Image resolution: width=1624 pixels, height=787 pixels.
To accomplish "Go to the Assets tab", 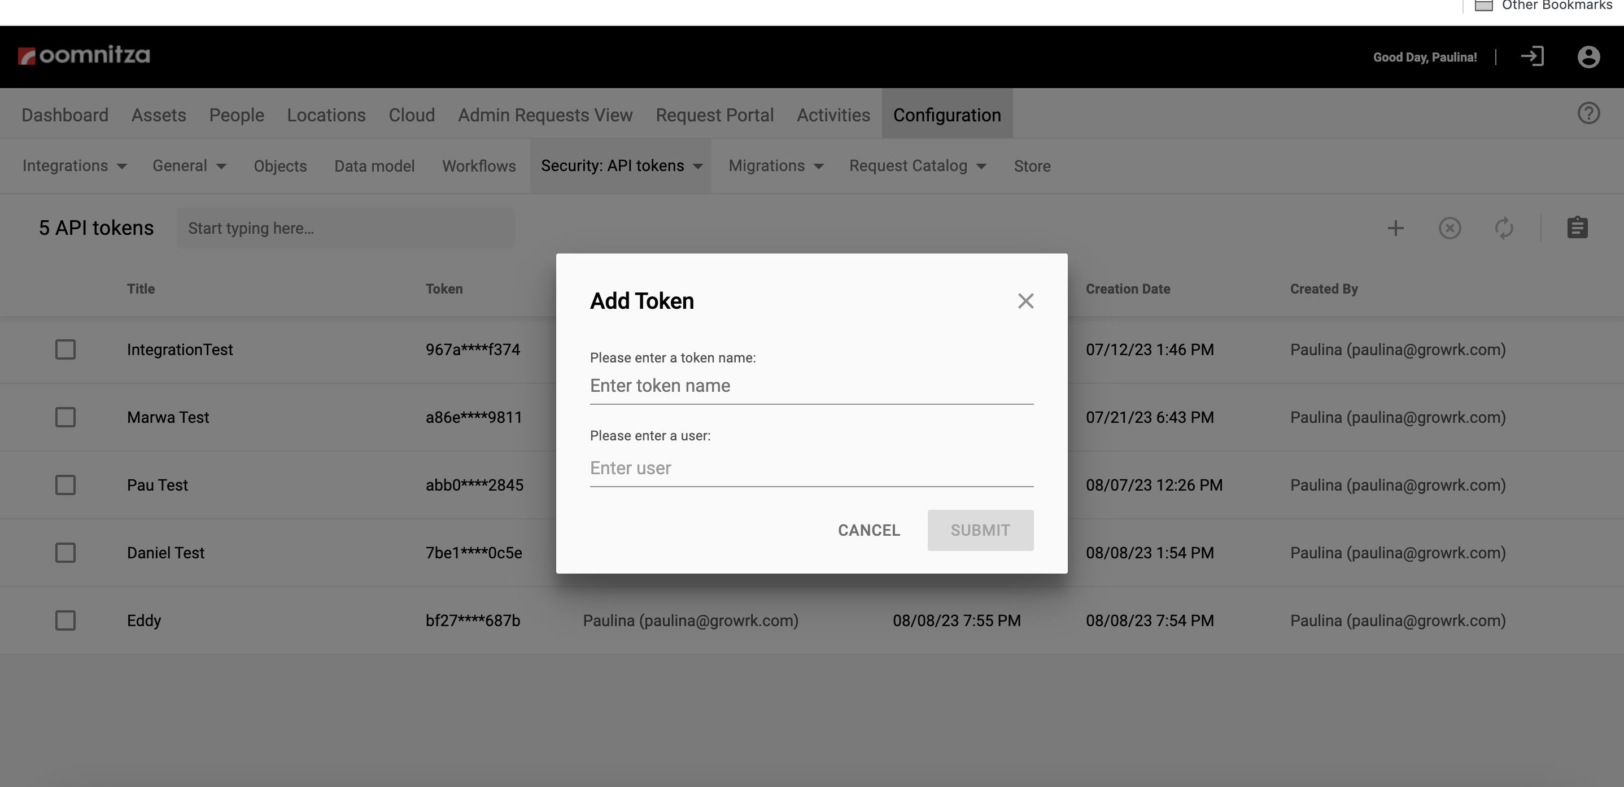I will [x=158, y=115].
